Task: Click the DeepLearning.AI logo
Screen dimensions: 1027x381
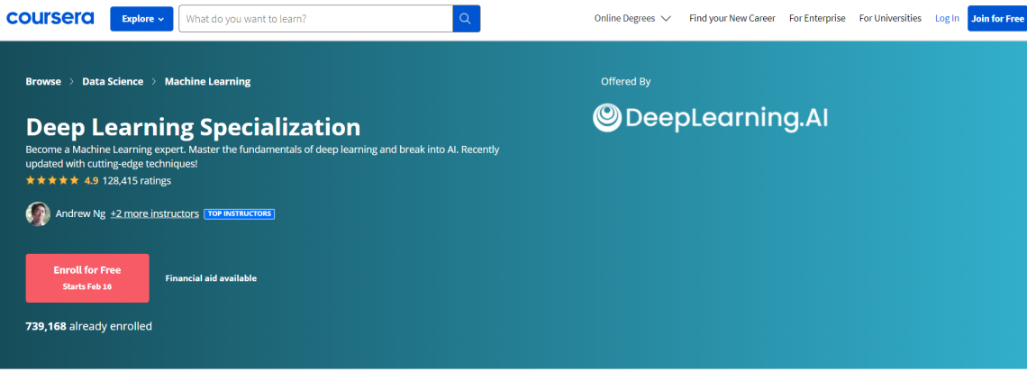Action: (x=710, y=118)
